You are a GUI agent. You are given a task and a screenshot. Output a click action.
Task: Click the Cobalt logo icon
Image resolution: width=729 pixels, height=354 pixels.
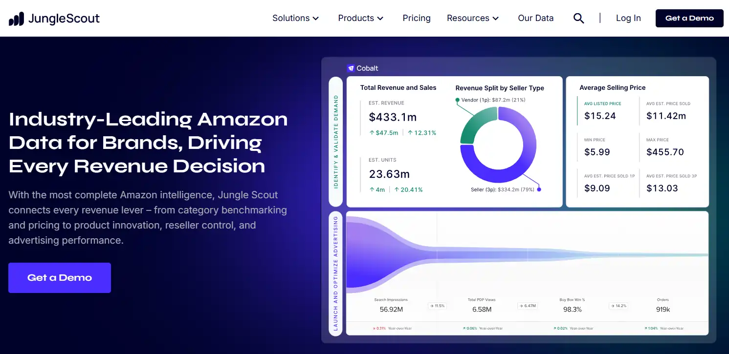tap(351, 68)
